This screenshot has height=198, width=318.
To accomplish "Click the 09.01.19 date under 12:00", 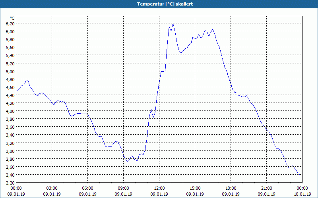I will 159,194.
